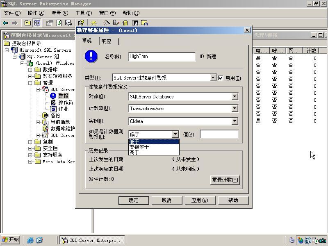Click the alert condition dropdown arrow

click(x=175, y=134)
